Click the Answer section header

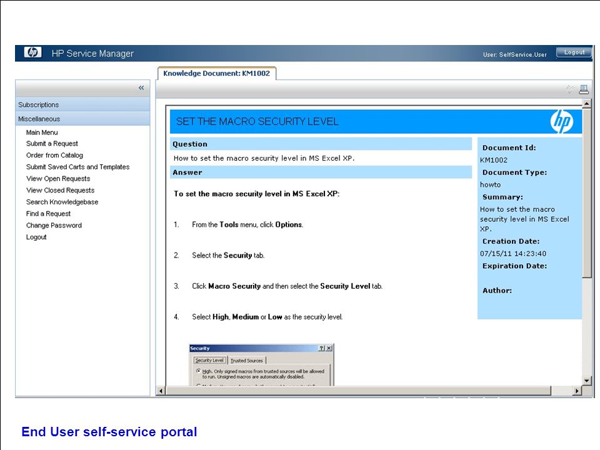point(321,172)
